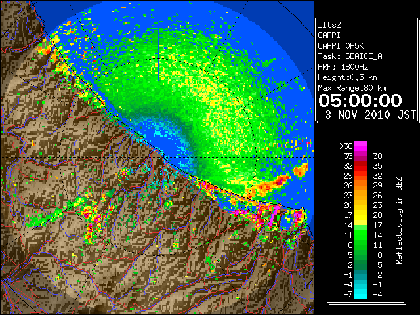Click the left-column '23' legend value
This screenshot has height=315, width=420.
pos(348,196)
